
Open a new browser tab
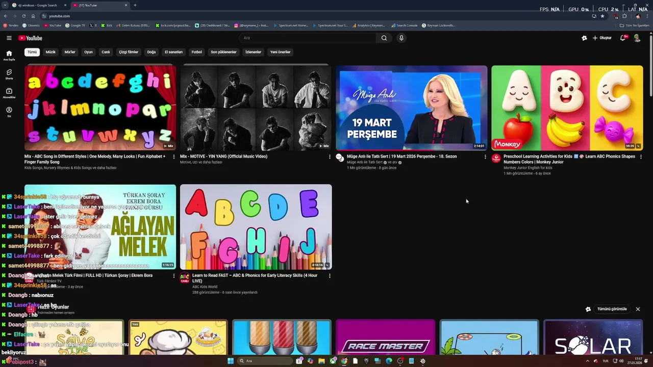point(135,5)
